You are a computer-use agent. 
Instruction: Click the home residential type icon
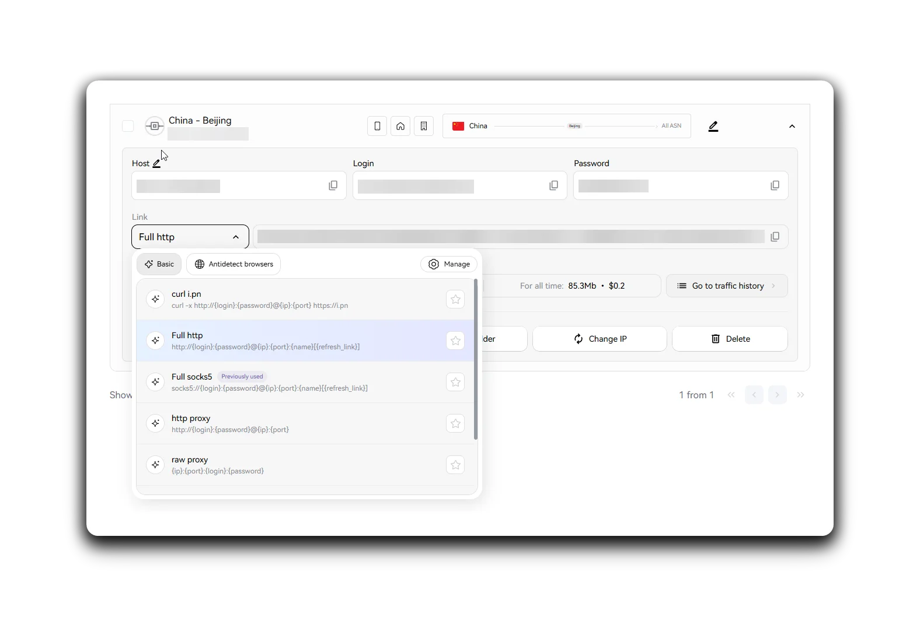tap(400, 126)
